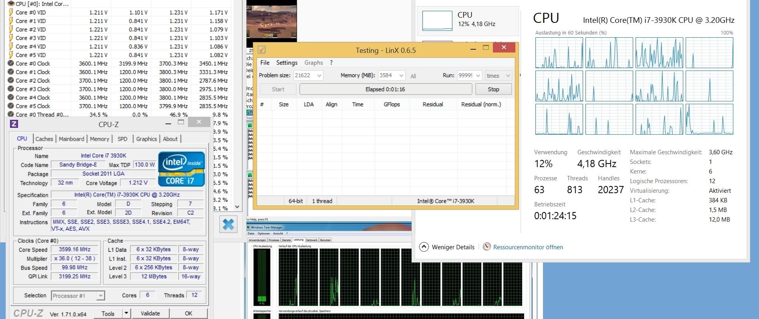
Task: Click the Stop button in LinX
Action: pyautogui.click(x=494, y=89)
